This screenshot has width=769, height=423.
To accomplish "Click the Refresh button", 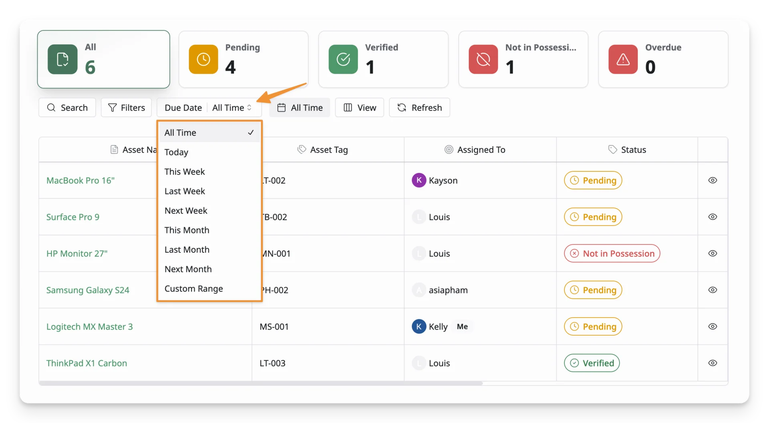I will (419, 107).
